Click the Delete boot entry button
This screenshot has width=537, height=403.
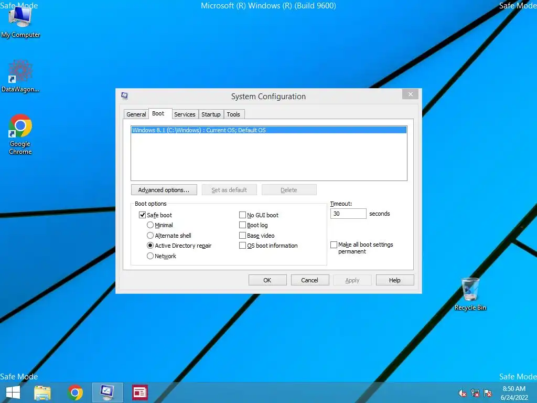[x=289, y=190]
